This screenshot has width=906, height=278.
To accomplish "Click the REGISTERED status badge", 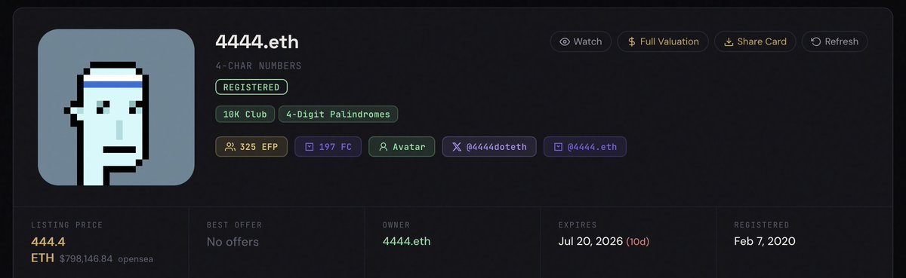I will click(251, 87).
